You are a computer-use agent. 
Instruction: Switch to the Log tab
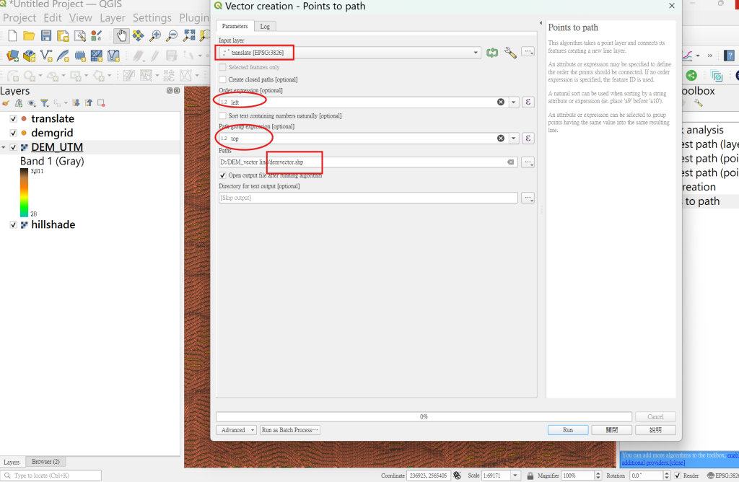(265, 27)
